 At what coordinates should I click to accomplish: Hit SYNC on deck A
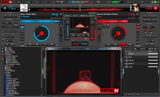pos(52,44)
